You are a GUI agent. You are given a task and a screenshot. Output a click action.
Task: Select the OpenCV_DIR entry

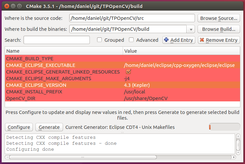point(21,98)
